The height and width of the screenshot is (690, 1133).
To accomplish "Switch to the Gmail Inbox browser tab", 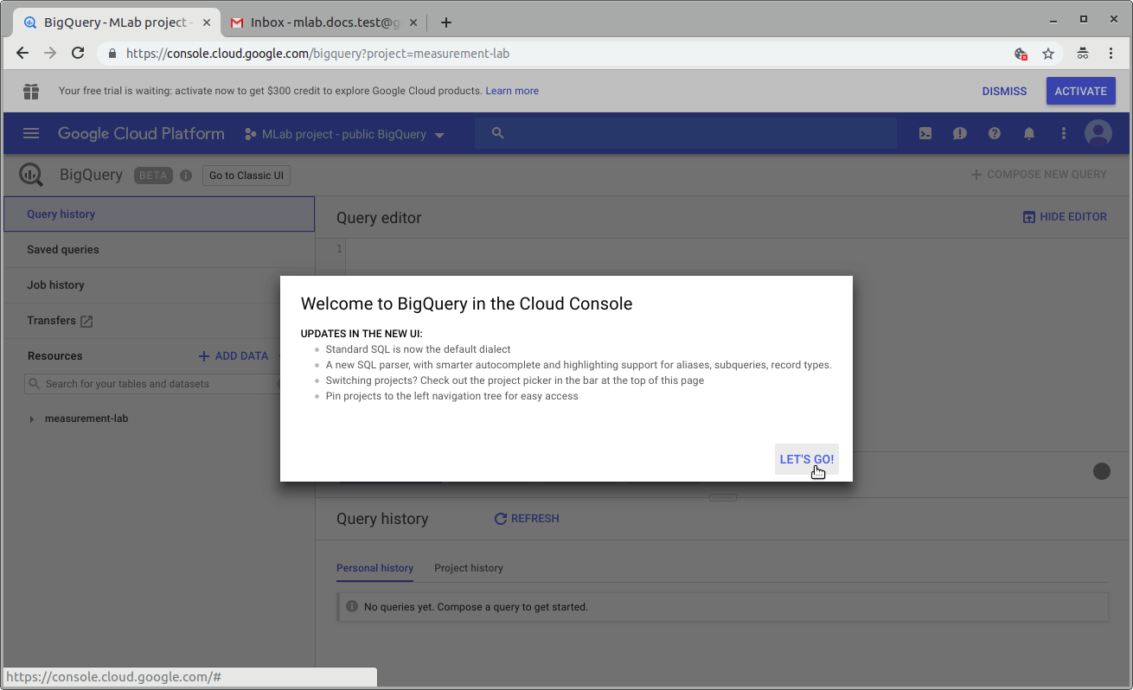I will coord(321,22).
